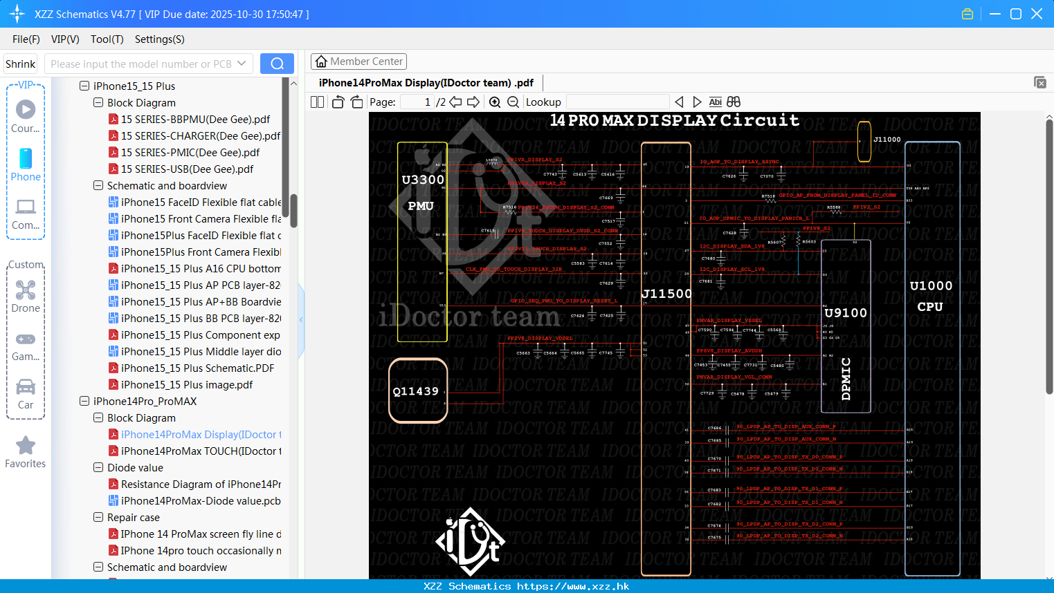
Task: Rotate the page counter-clockwise
Action: point(338,102)
